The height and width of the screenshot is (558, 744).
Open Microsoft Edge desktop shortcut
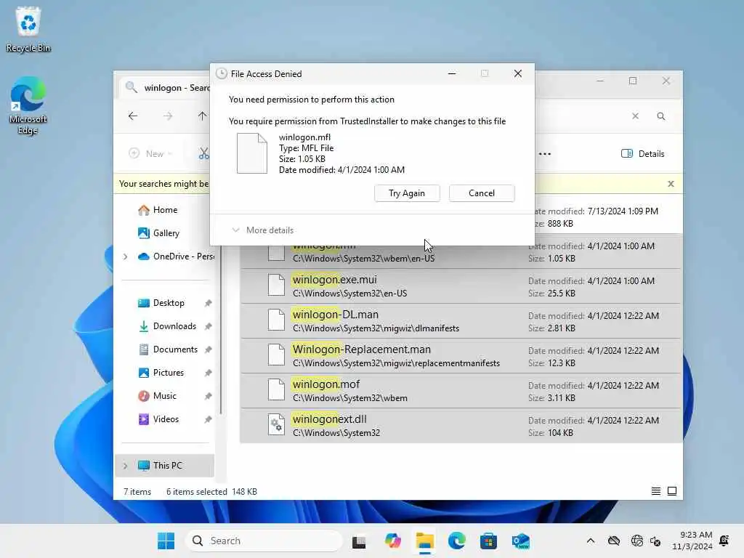coord(28,106)
